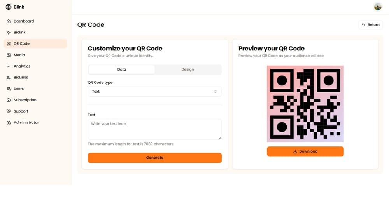Screen dimensions: 389x198
Task: Select the Data tab
Action: pos(122,69)
